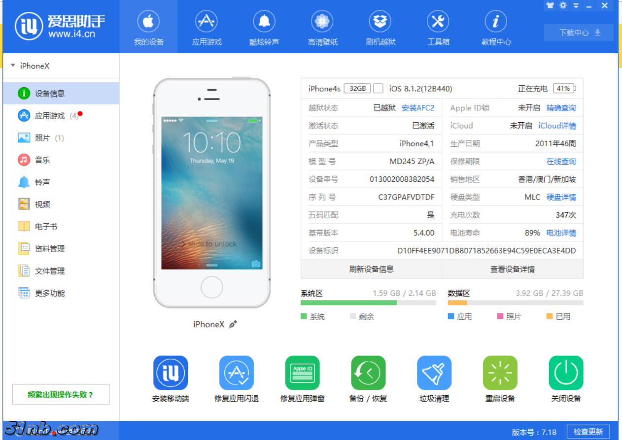
Task: Open the 教程中心 tab
Action: click(496, 27)
